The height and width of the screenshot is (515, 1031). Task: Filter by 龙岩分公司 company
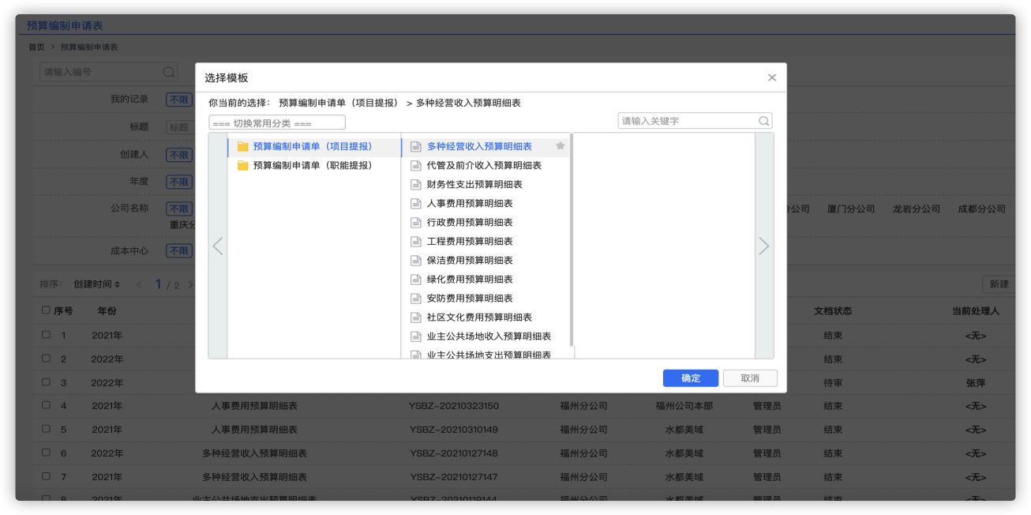[917, 209]
